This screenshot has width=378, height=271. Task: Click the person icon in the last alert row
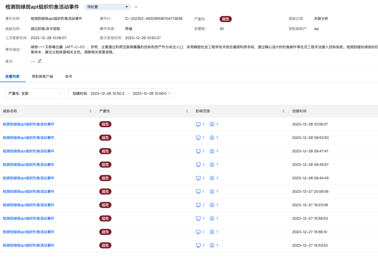pos(212,245)
